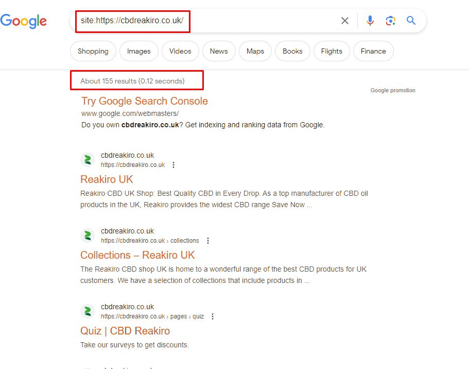Clear the search query with X icon

(x=345, y=21)
